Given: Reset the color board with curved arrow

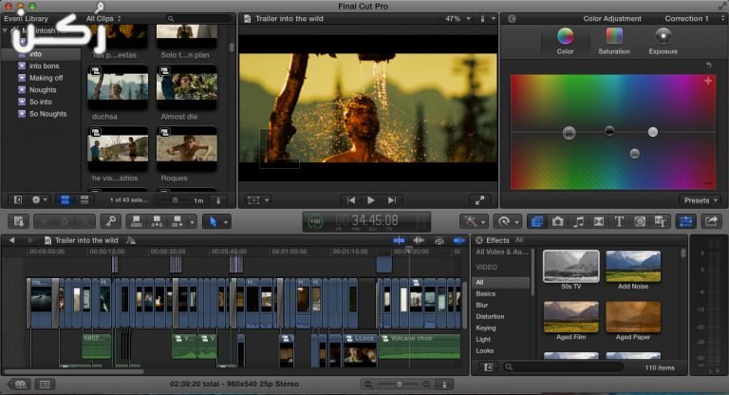Looking at the screenshot, I should tap(708, 65).
